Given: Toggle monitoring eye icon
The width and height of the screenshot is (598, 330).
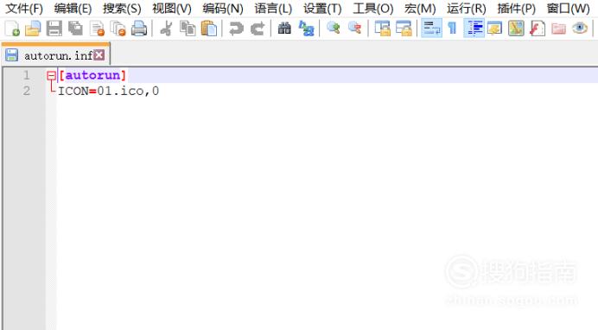Looking at the screenshot, I should [x=580, y=29].
